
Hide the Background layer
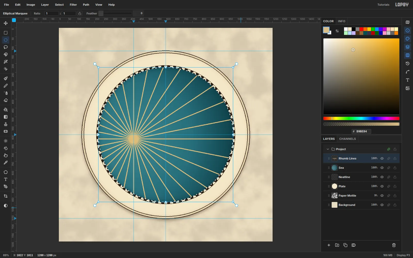click(382, 205)
